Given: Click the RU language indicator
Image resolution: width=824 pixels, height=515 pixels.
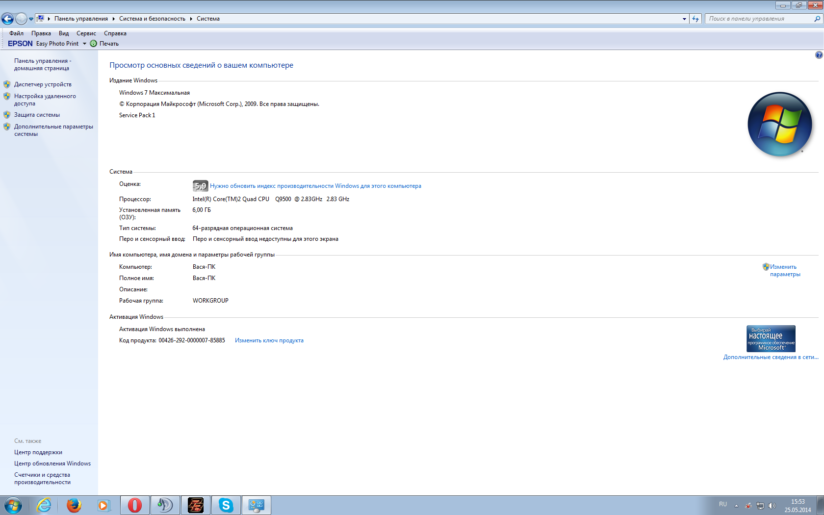Looking at the screenshot, I should [723, 504].
